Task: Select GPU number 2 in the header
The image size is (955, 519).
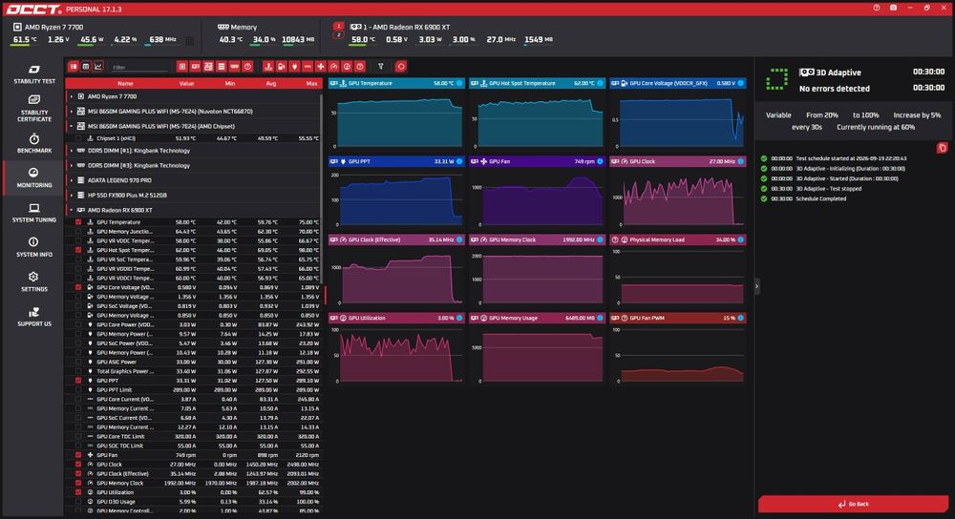Action: coord(339,34)
